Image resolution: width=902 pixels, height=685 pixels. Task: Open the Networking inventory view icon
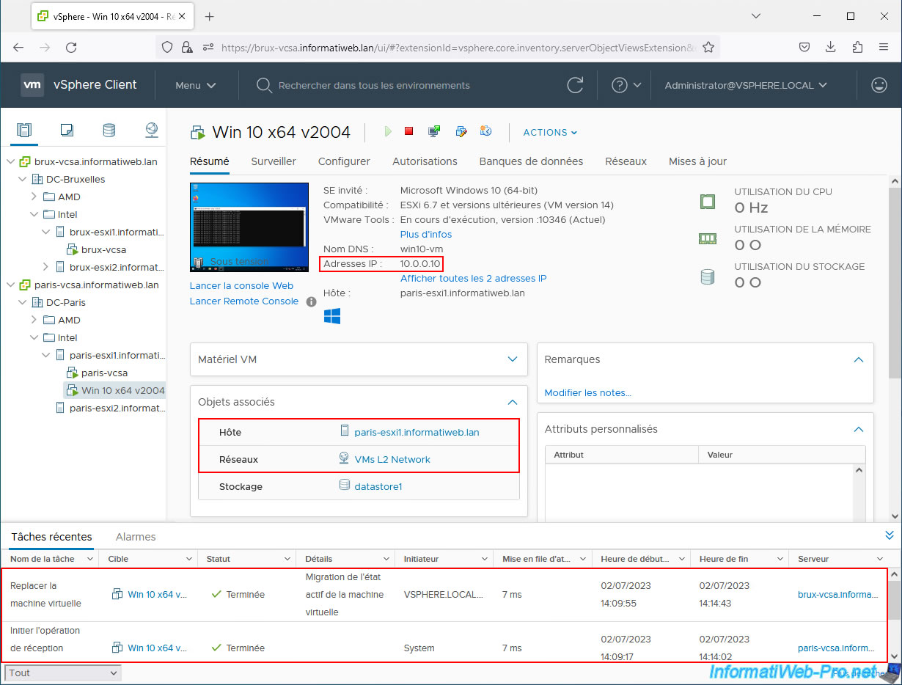pyautogui.click(x=151, y=131)
